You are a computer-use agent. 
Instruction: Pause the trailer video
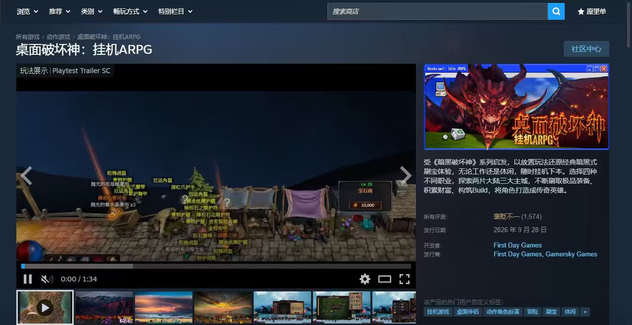tap(28, 279)
